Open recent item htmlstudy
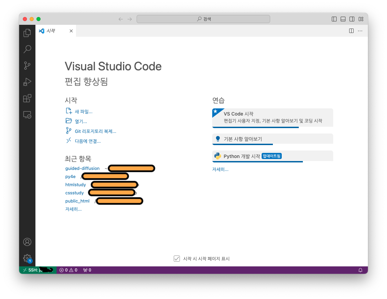 [76, 184]
